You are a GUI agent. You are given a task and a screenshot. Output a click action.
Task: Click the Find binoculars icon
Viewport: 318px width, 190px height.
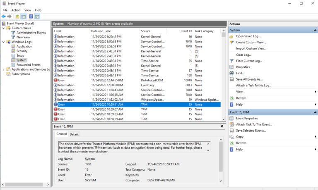click(x=231, y=73)
